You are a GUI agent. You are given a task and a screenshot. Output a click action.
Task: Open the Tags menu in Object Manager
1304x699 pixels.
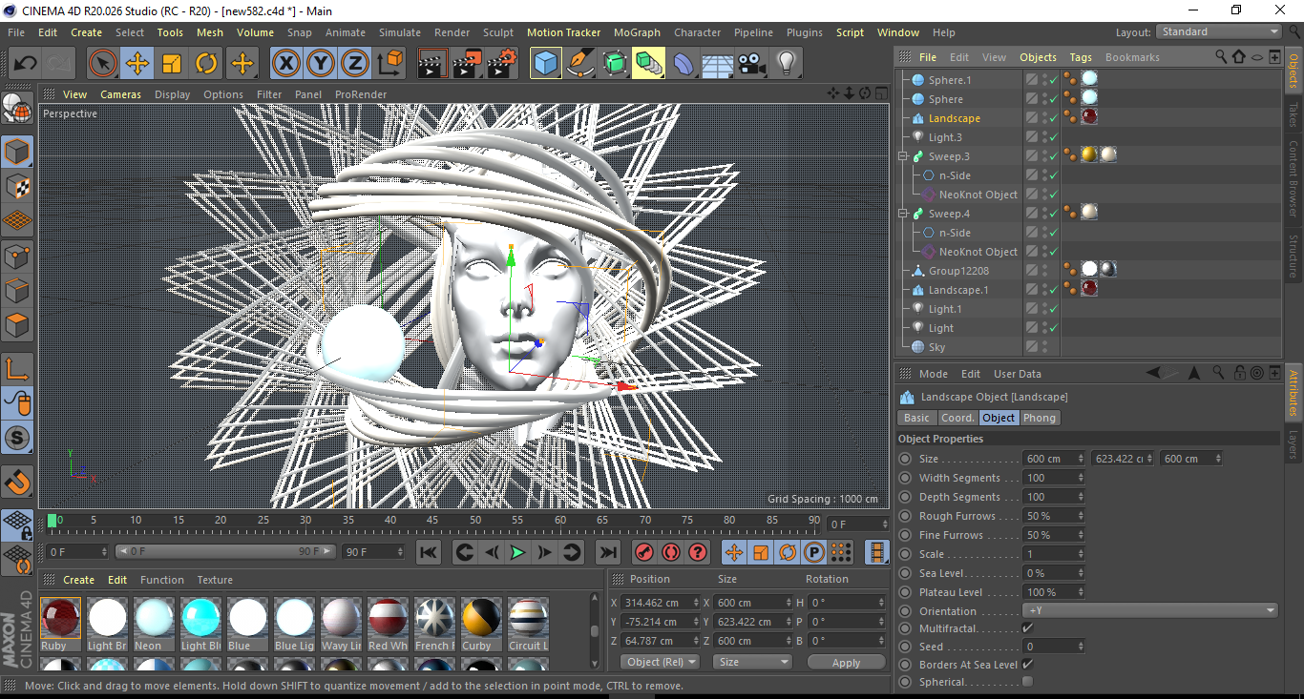1081,57
